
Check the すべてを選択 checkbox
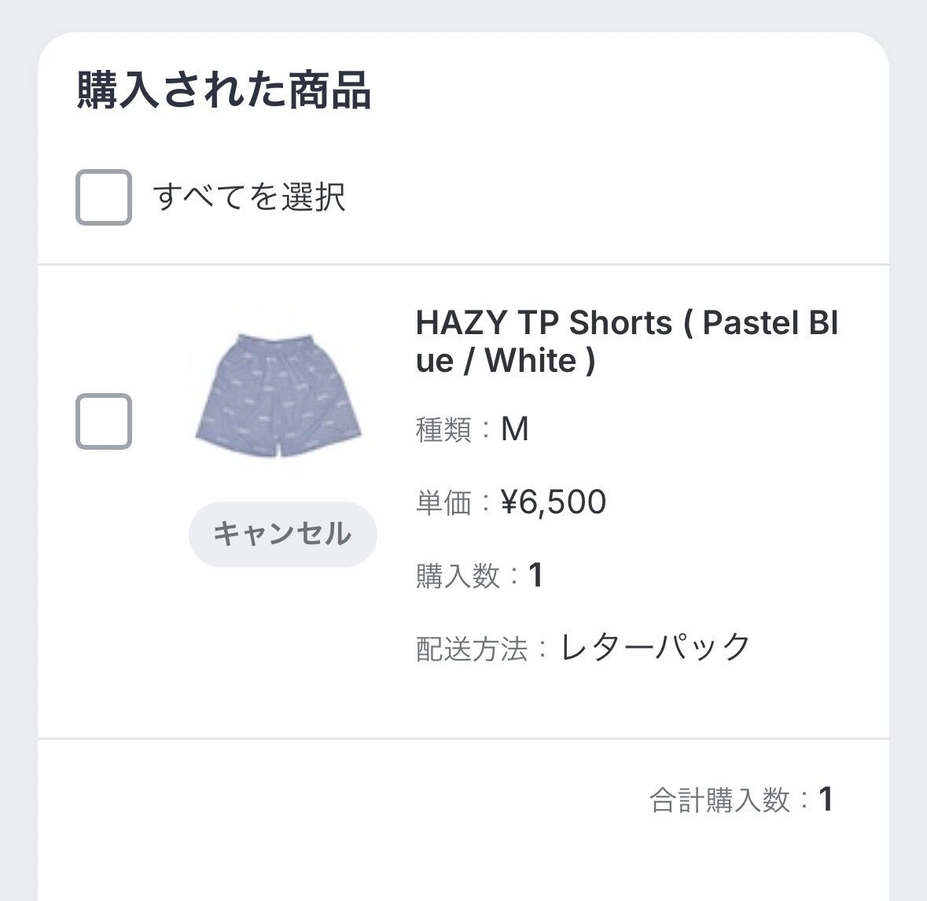pyautogui.click(x=103, y=197)
